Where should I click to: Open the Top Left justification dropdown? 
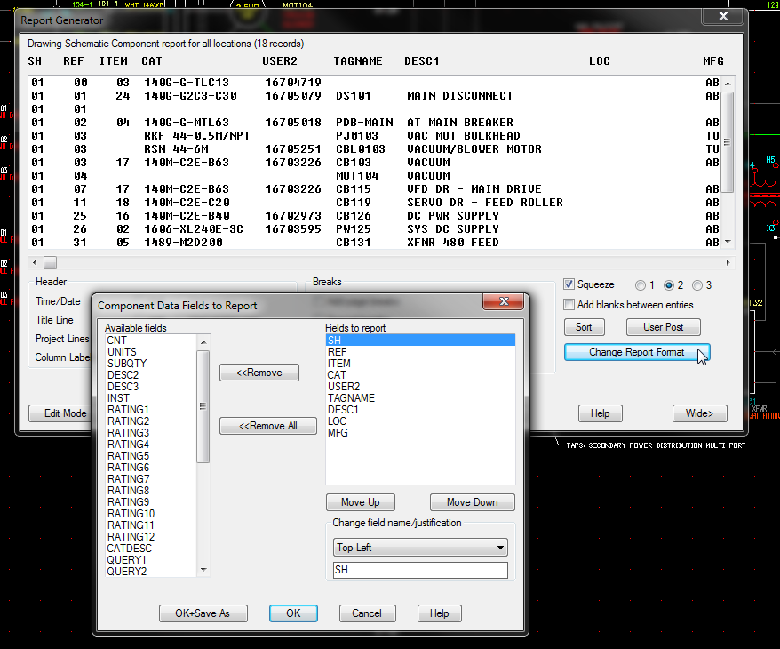click(420, 548)
